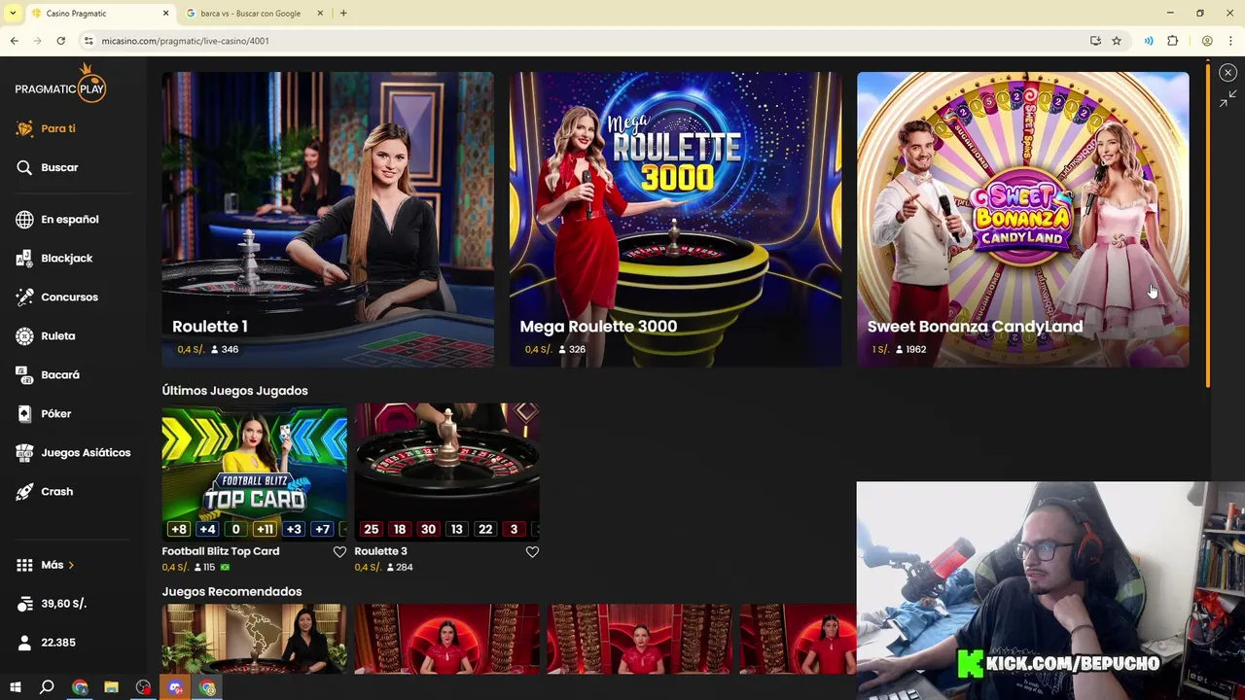Viewport: 1245px width, 700px height.
Task: Focus the address bar URL
Action: (x=185, y=41)
